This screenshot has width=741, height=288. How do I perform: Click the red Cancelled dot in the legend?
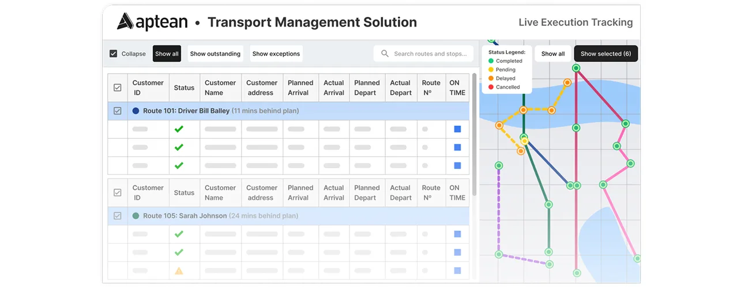(x=491, y=87)
